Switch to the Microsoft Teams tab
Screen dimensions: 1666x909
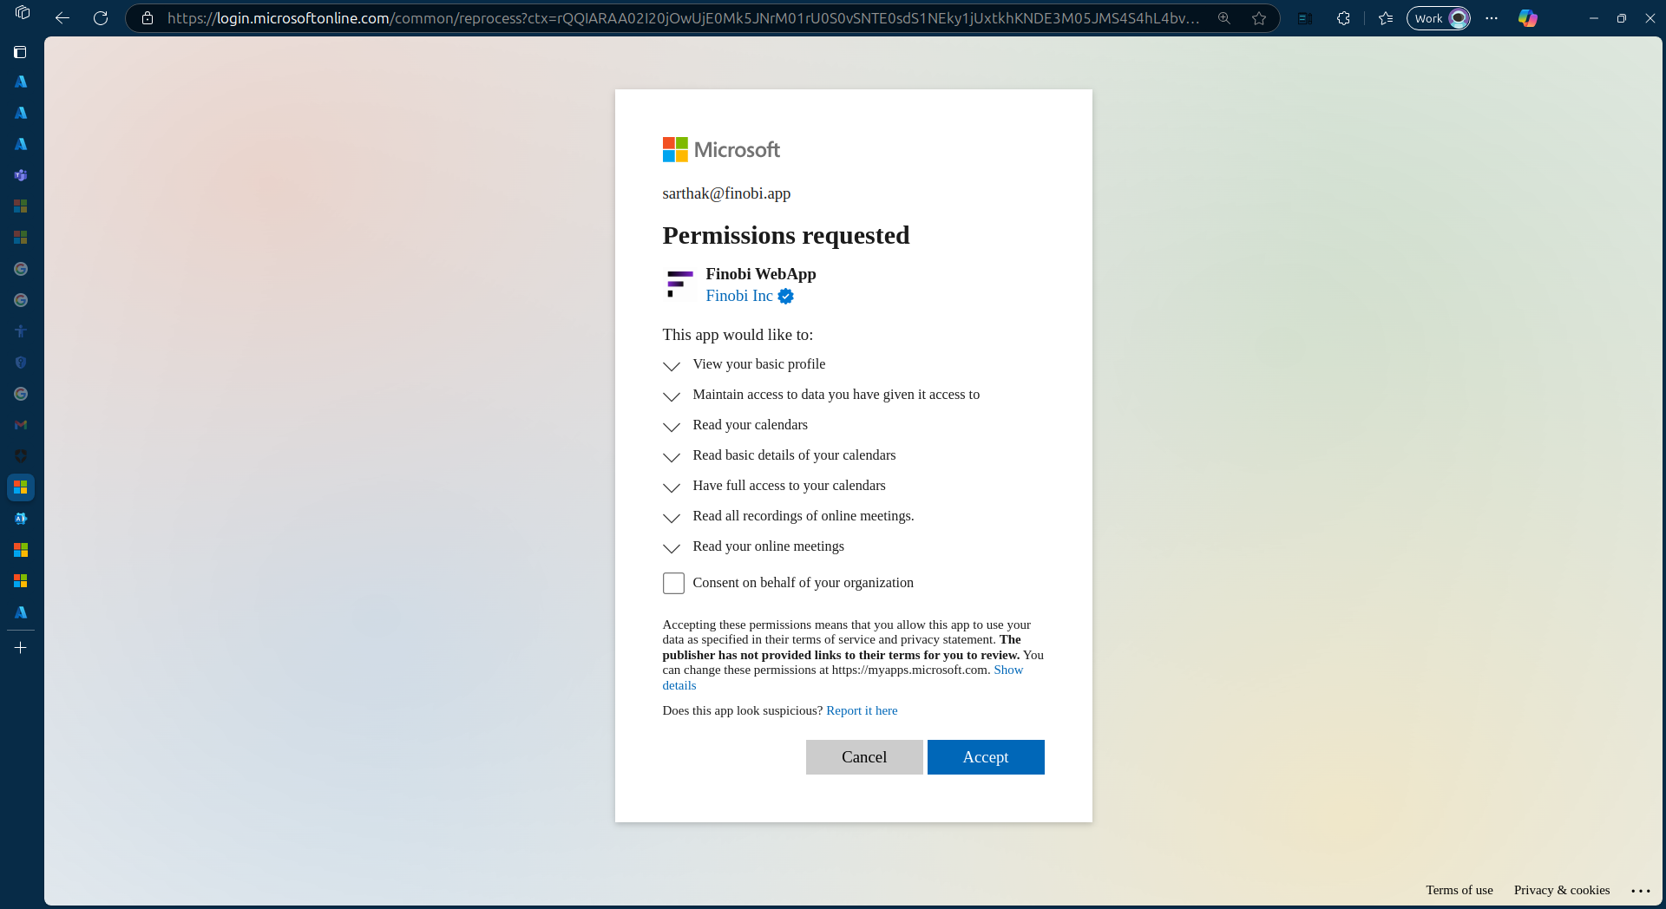click(x=21, y=175)
